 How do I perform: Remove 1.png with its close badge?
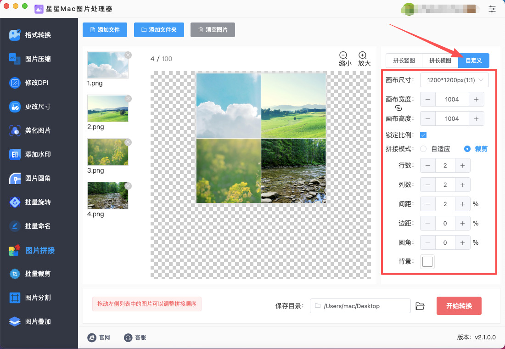128,55
